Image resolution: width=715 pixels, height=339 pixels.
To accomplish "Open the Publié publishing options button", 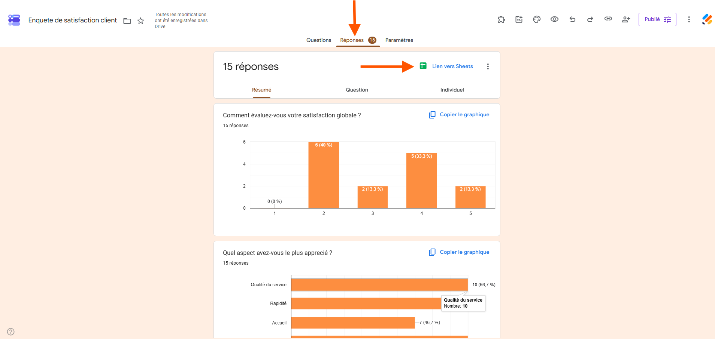I will click(x=657, y=19).
